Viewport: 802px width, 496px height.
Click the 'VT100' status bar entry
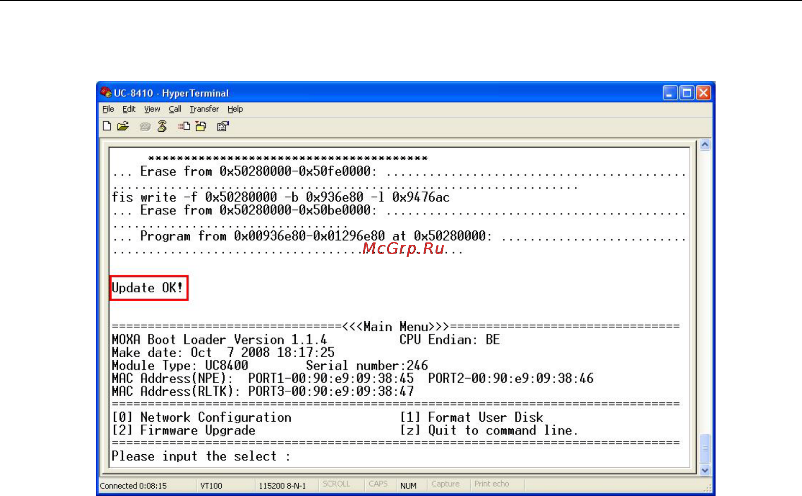(211, 486)
